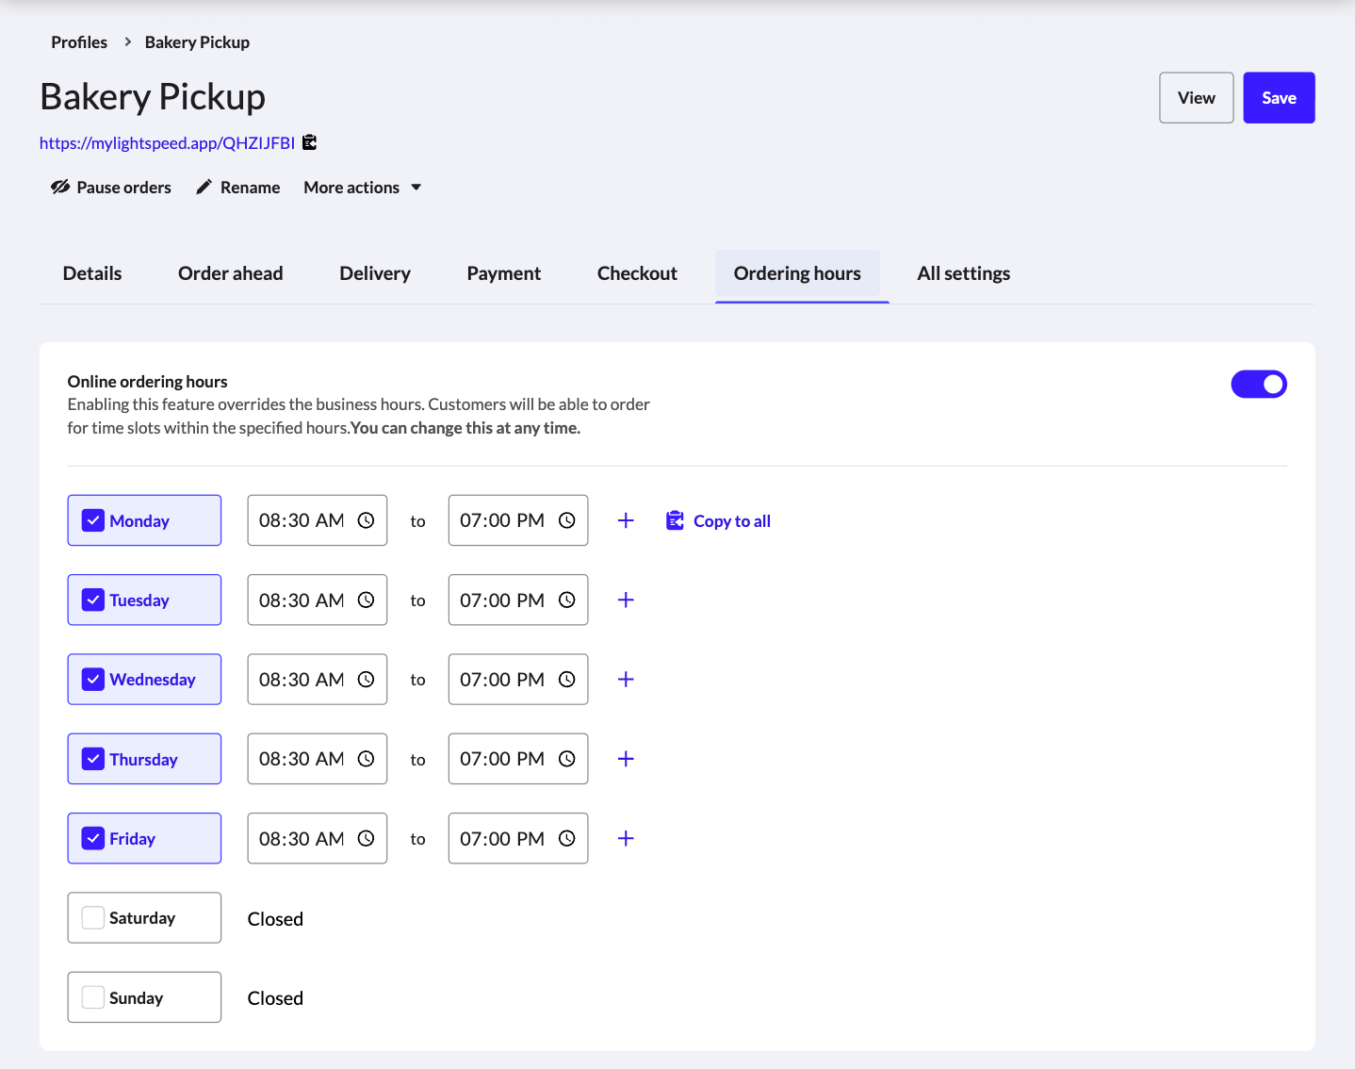
Task: Click the plus icon beside Friday's hours
Action: pos(625,838)
